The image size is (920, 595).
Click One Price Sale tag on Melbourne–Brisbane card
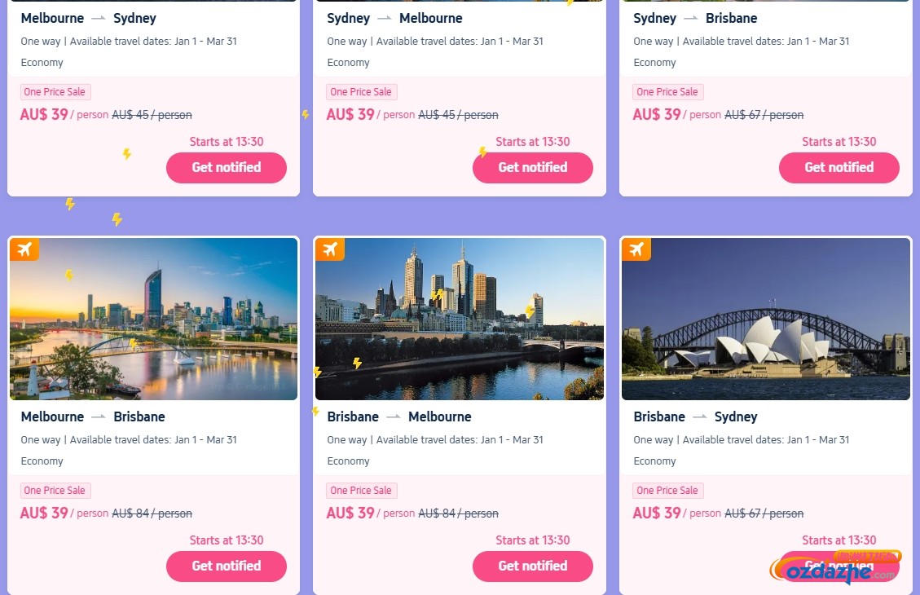click(x=55, y=491)
